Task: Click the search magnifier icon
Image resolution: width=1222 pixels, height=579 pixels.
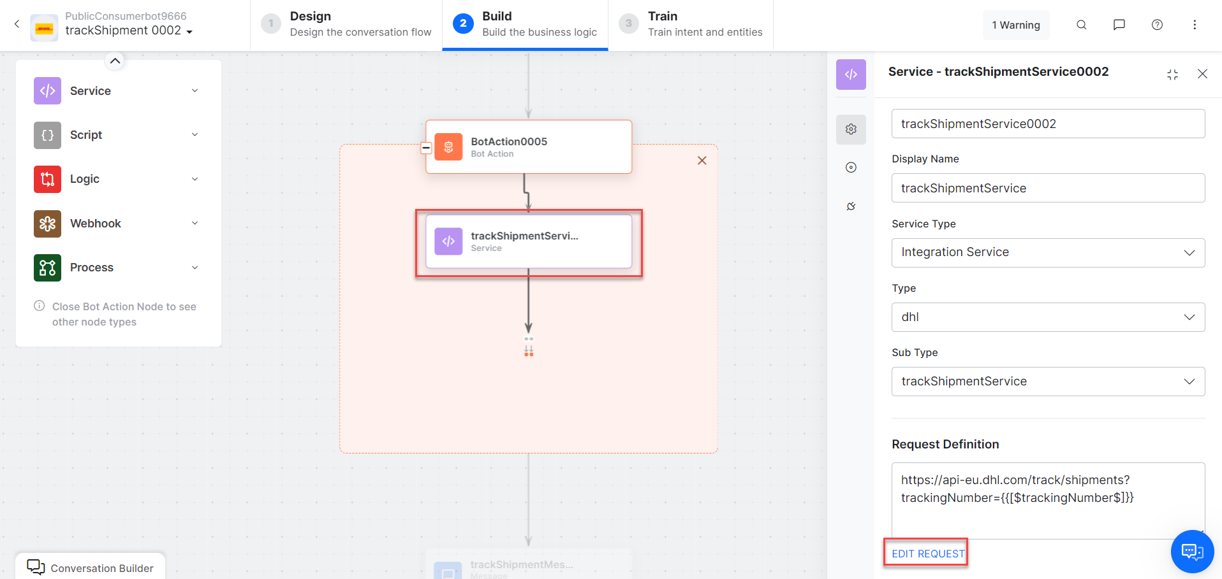Action: (1081, 25)
